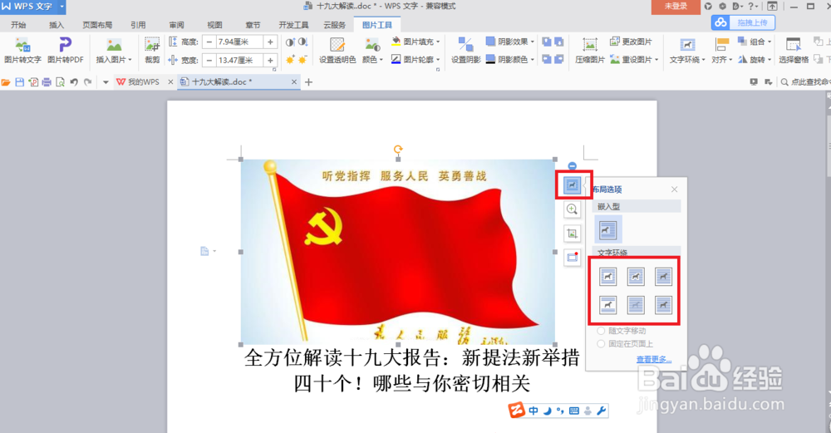Click the increase brightness sun icon
This screenshot has height=433, width=831.
click(290, 60)
